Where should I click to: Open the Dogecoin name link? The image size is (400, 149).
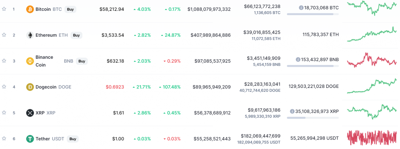46,87
